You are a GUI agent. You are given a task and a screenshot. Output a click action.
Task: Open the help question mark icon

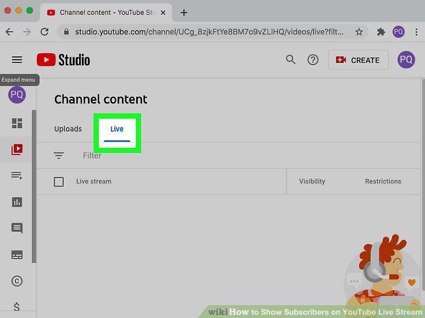[313, 60]
